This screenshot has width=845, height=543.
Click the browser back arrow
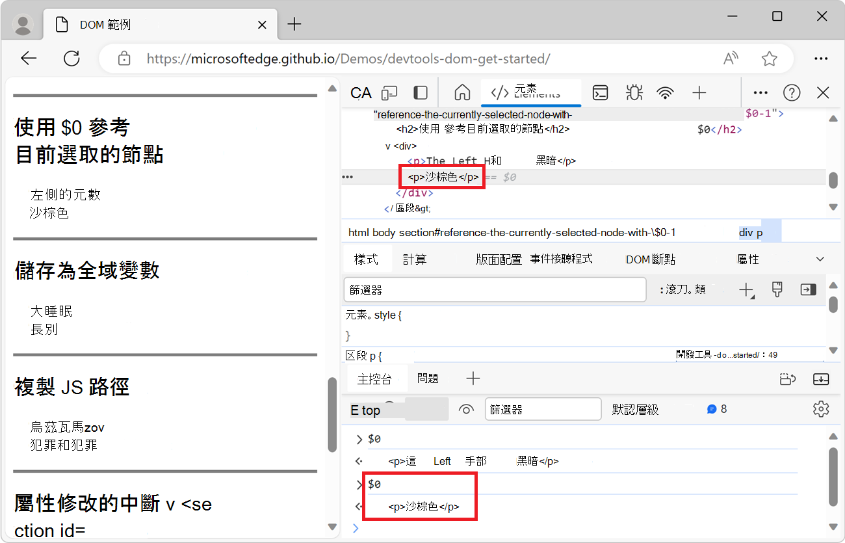pyautogui.click(x=29, y=59)
